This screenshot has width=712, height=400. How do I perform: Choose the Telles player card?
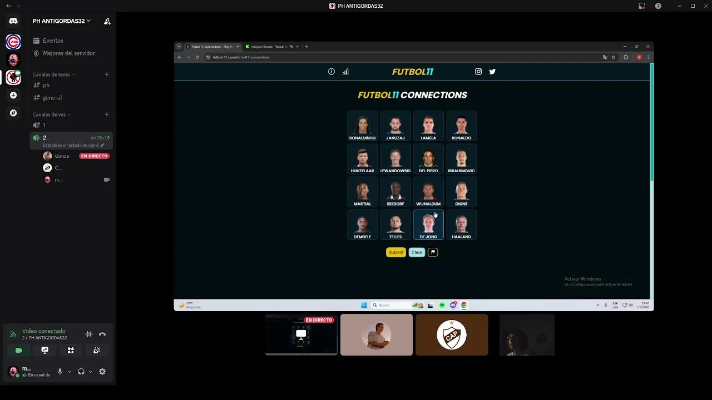[x=395, y=225]
